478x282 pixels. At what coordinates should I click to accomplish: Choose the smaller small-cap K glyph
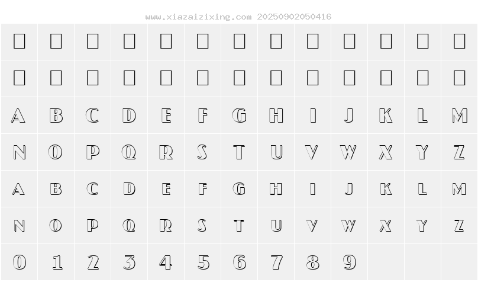pos(386,189)
